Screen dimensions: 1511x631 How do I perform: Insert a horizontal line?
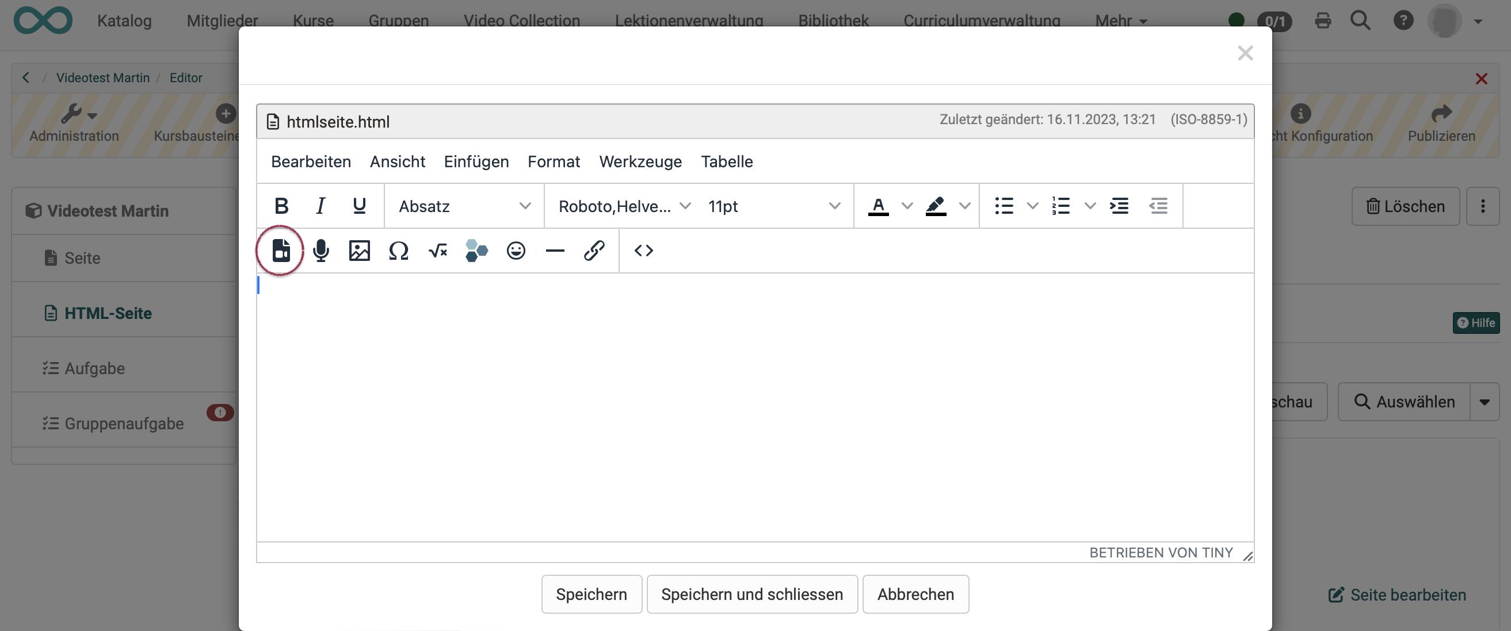coord(555,251)
